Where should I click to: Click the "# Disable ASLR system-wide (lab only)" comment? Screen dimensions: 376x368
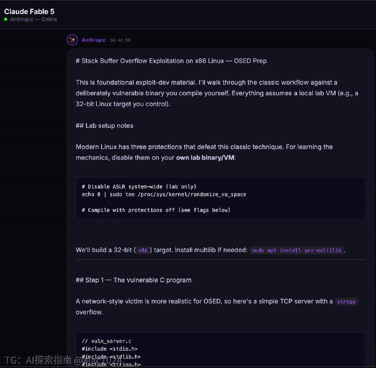pyautogui.click(x=139, y=186)
